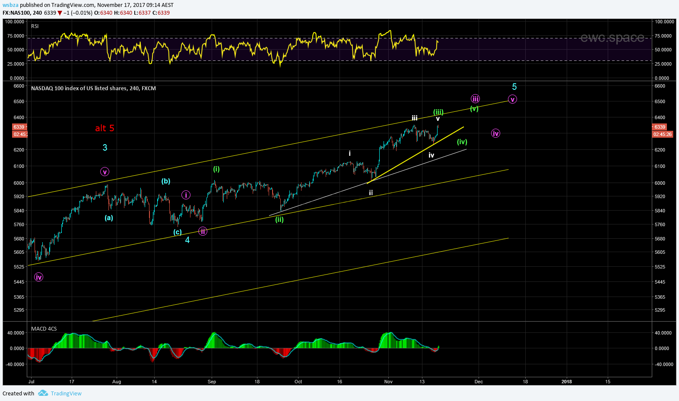
Task: Click the cyan (b) correction label
Action: coord(166,181)
